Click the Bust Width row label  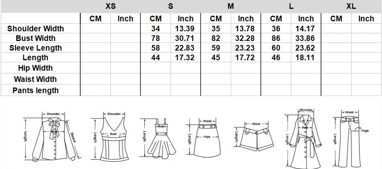click(35, 38)
